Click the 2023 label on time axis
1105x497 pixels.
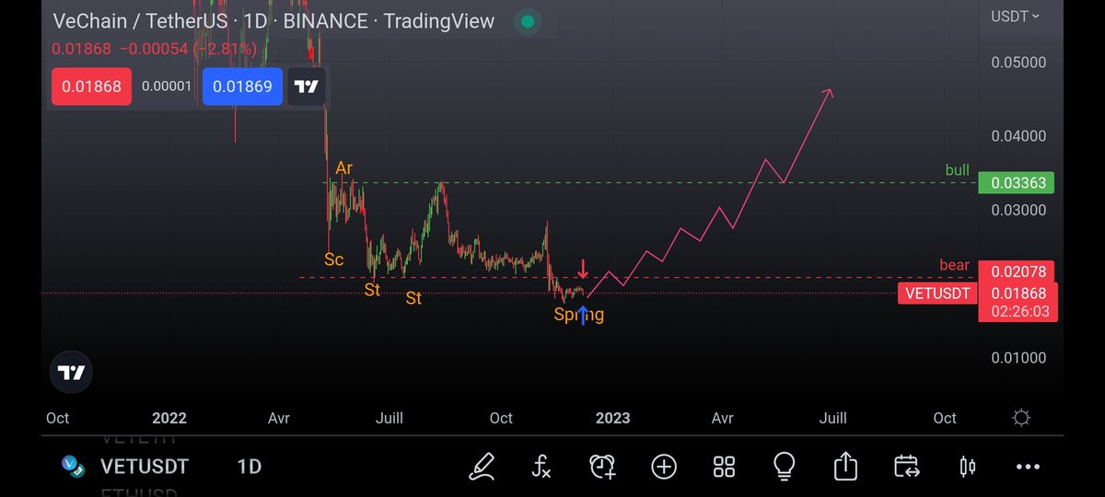613,418
